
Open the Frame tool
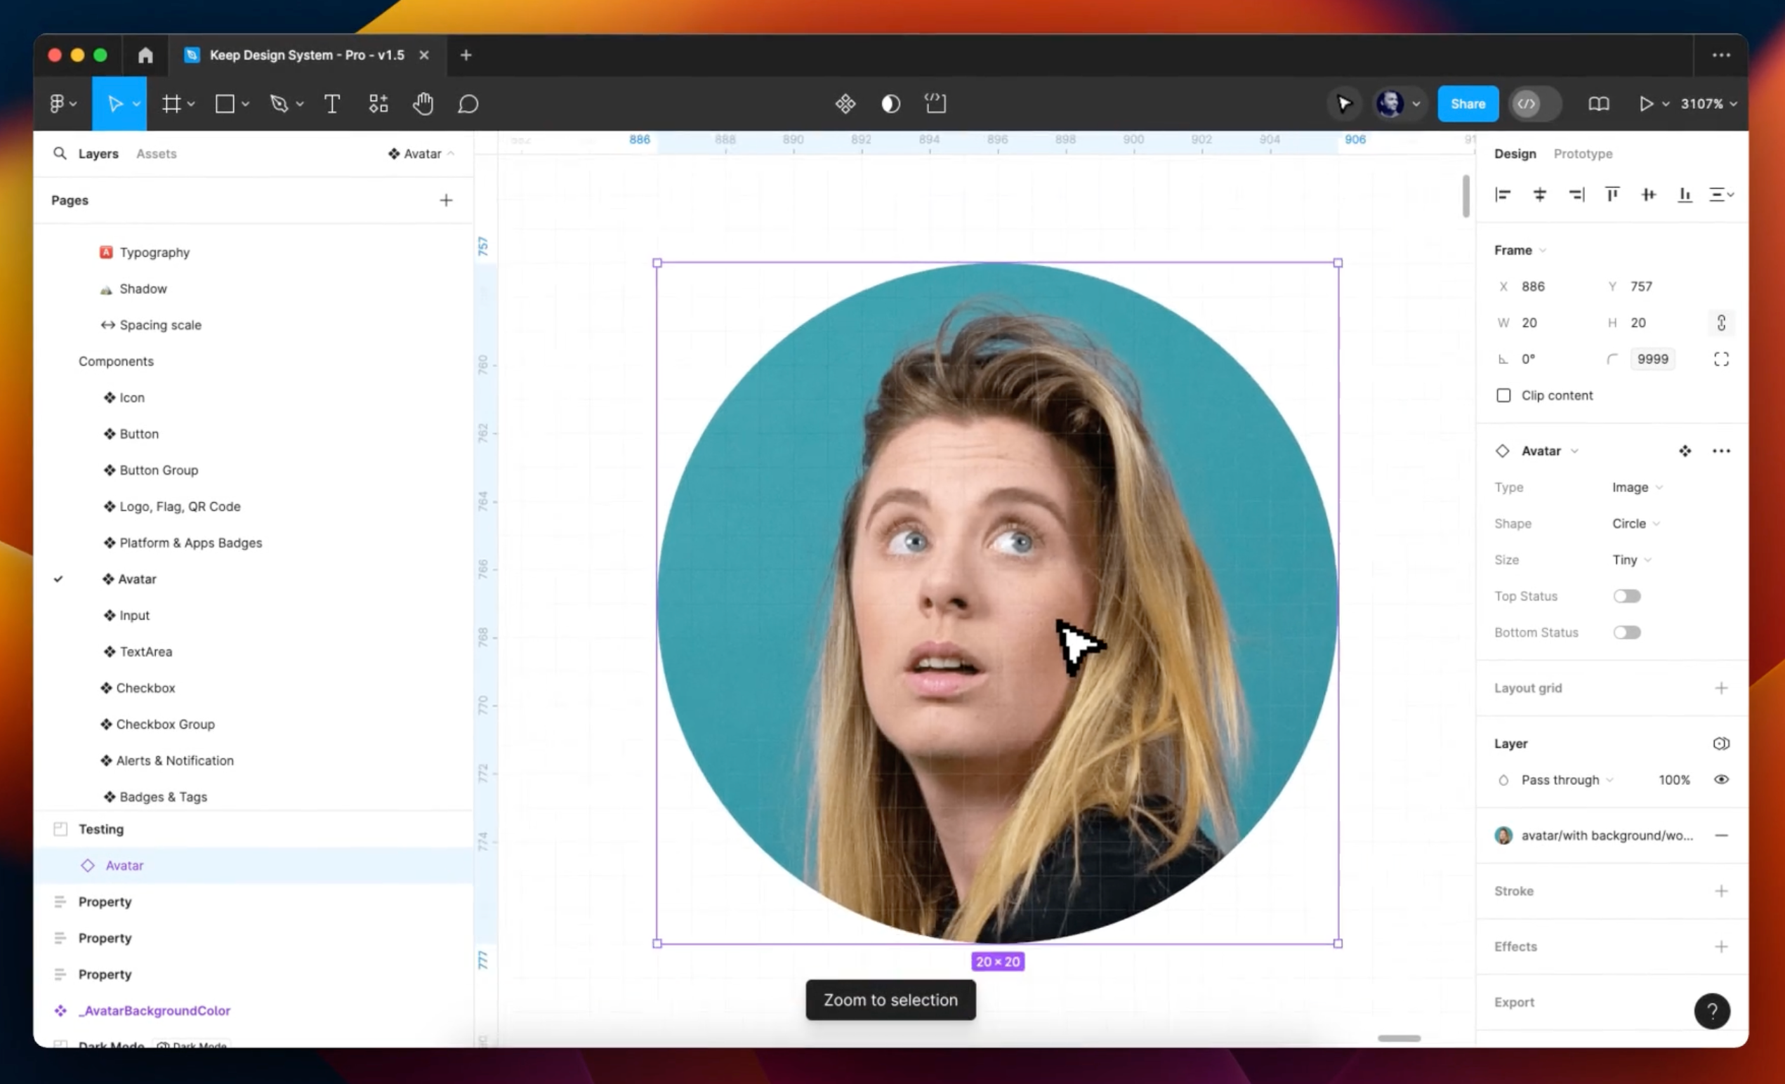[173, 103]
